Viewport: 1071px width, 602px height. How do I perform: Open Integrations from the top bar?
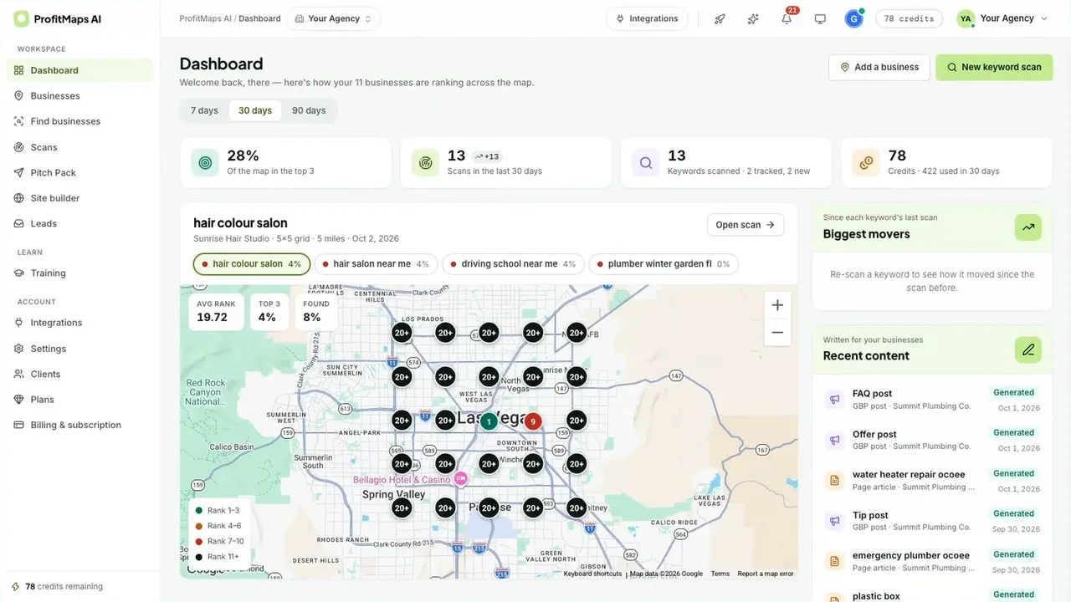(x=647, y=18)
